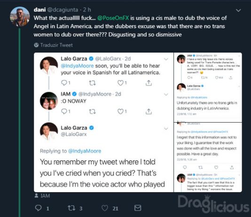This screenshot has width=251, height=217.
Task: Open top-right image about dubbing industry reply
Action: [208, 87]
